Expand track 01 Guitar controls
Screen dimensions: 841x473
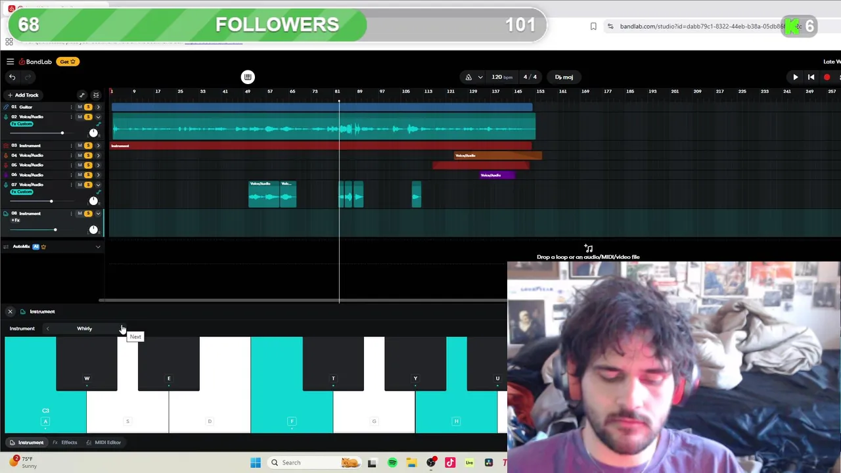click(x=98, y=107)
